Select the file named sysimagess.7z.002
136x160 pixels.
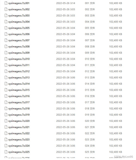point(19,9)
